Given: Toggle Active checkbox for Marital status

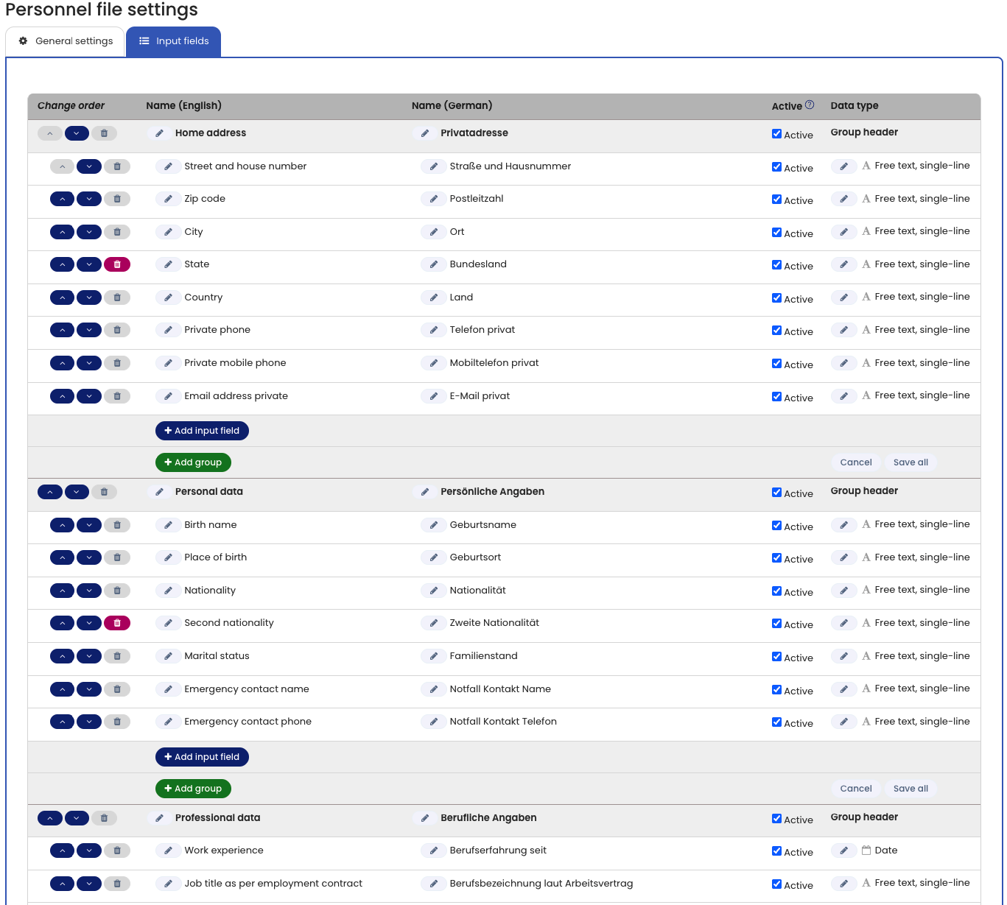Looking at the screenshot, I should coord(776,656).
